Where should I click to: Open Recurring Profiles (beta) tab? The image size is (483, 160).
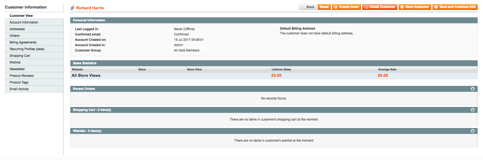(27, 49)
